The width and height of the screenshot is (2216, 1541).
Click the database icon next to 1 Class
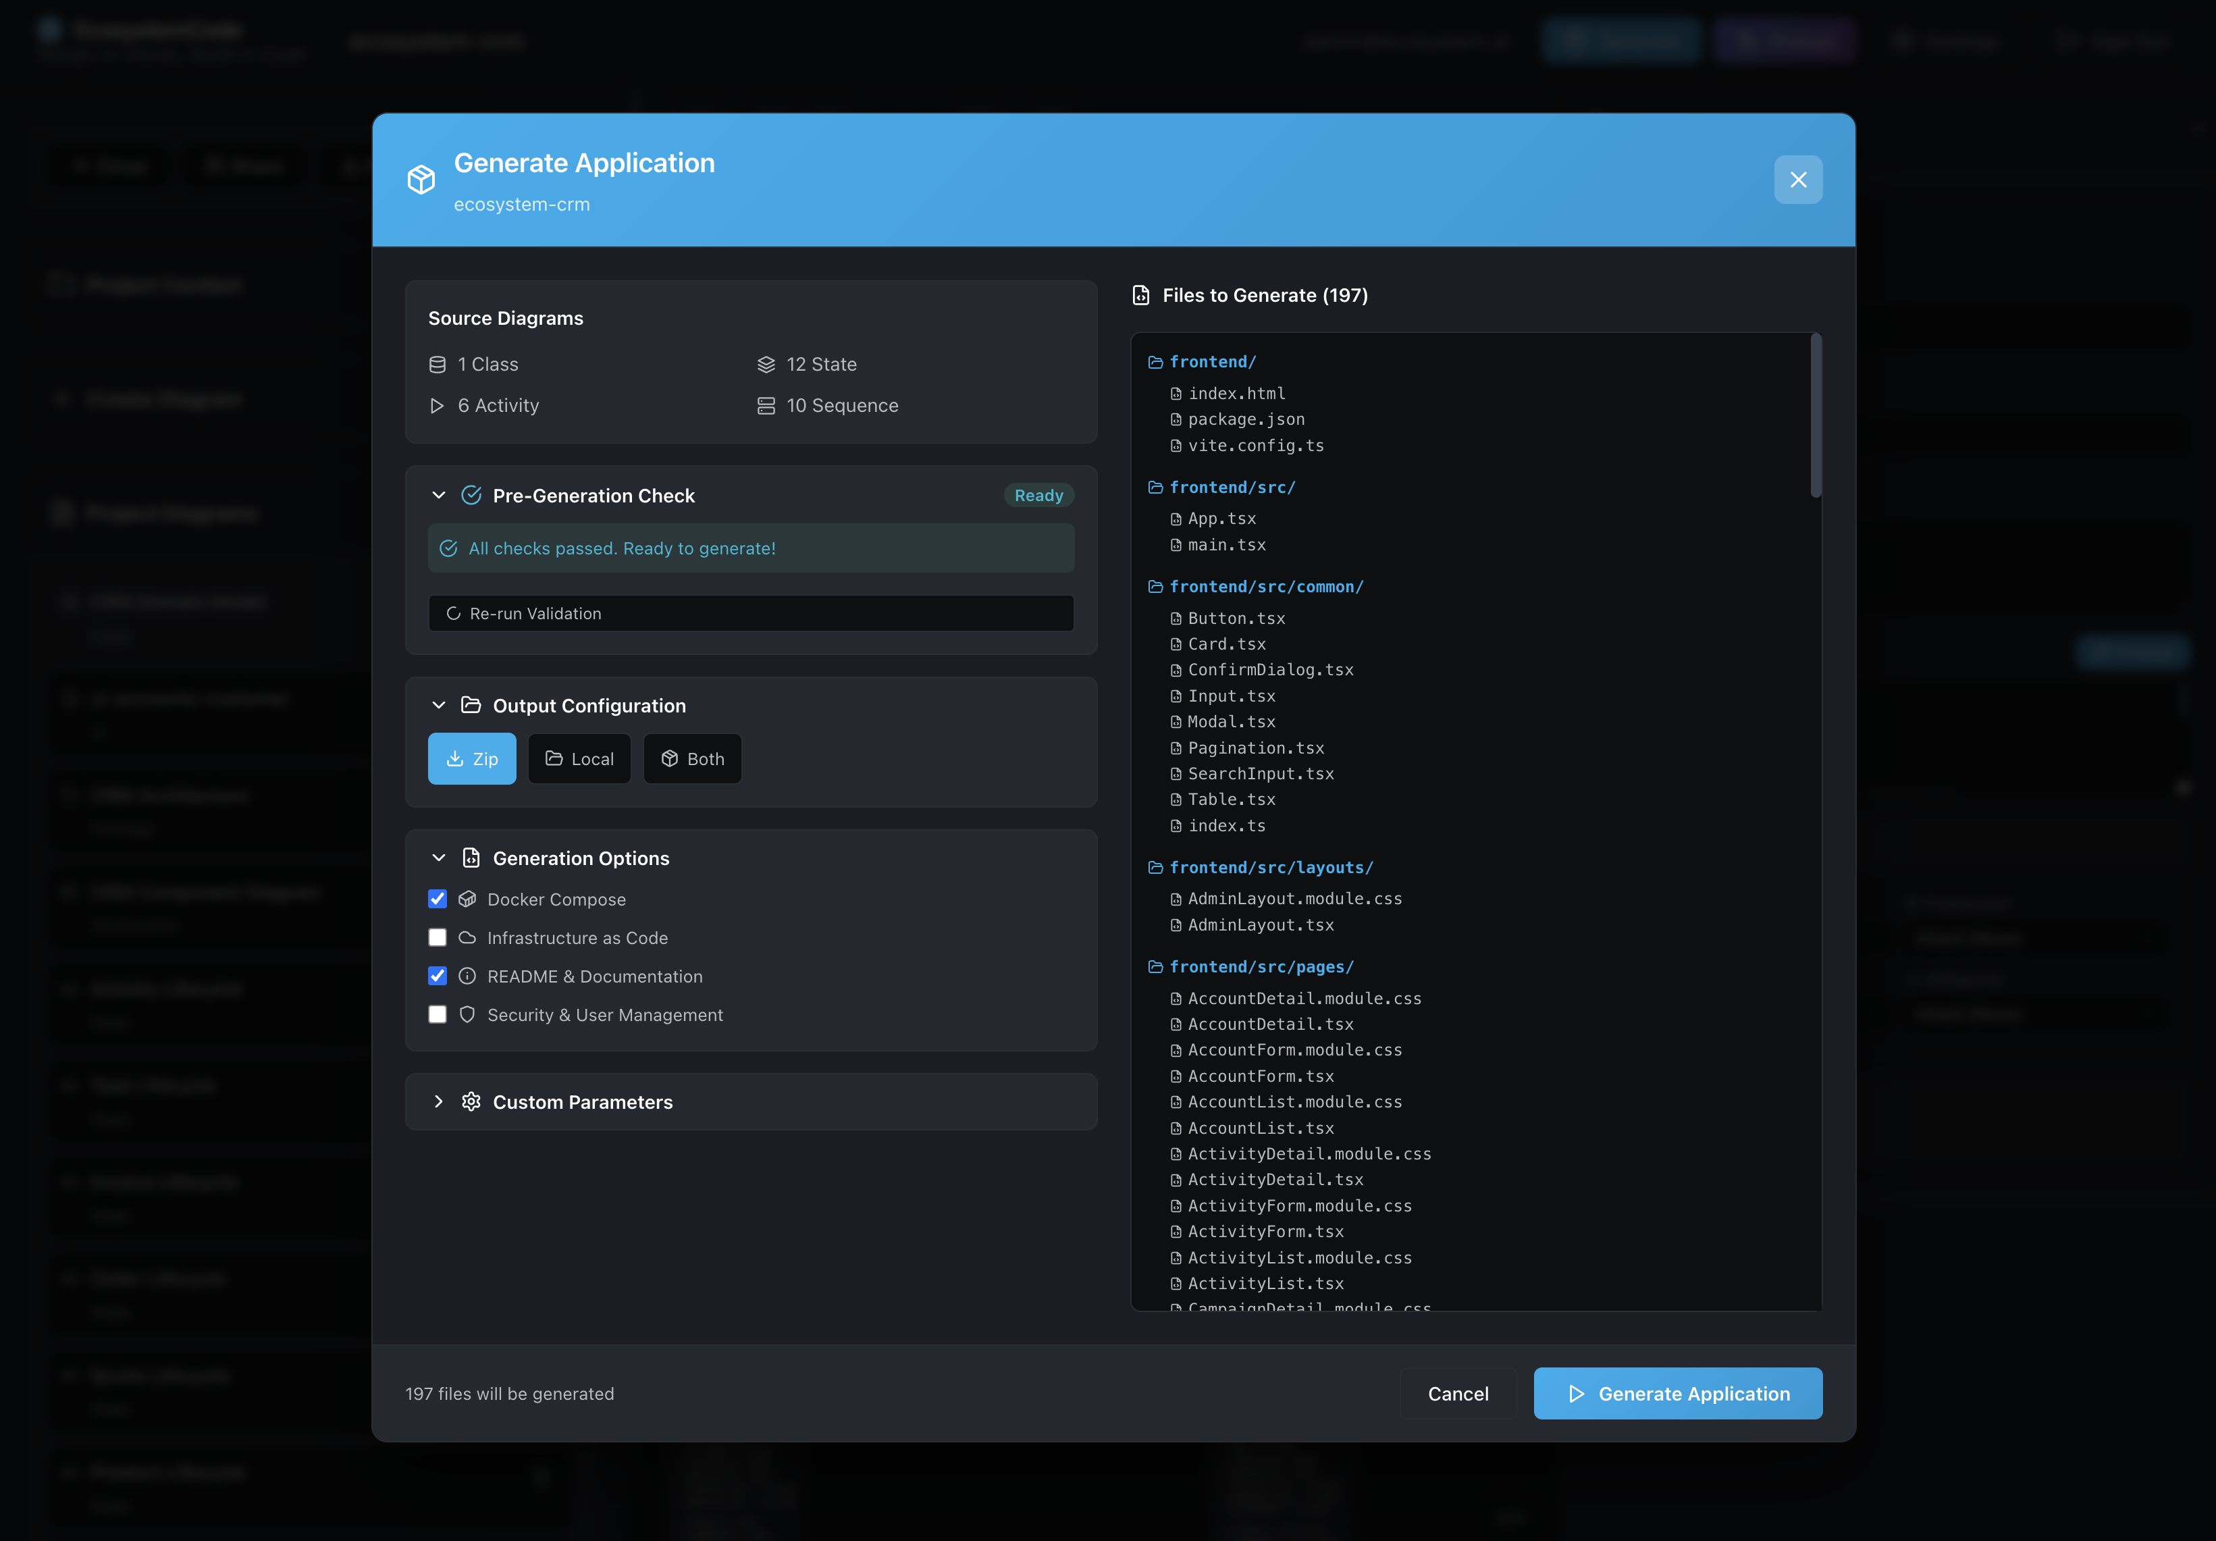[439, 364]
